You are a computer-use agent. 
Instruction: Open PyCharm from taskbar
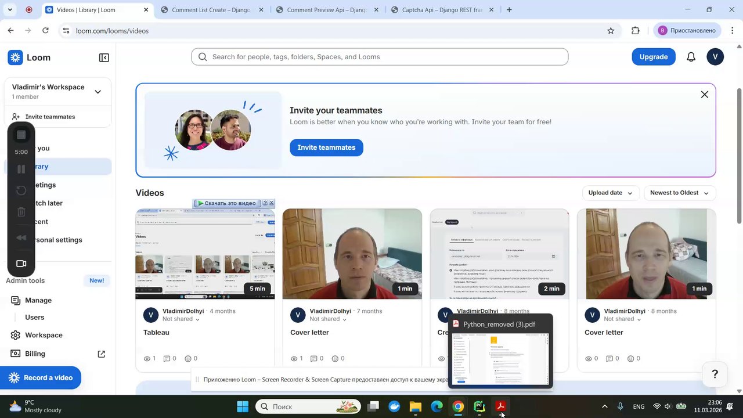[479, 406]
